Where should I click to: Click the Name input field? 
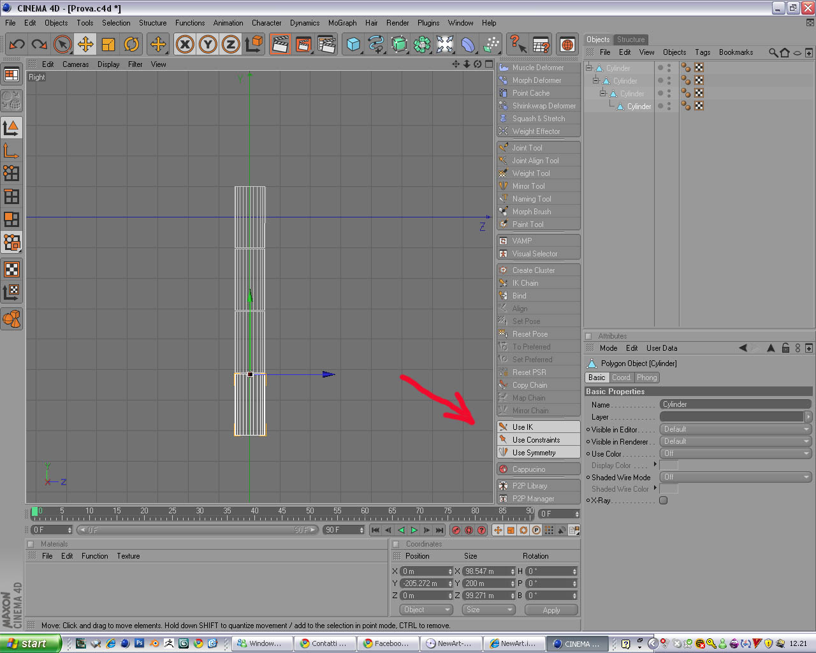pyautogui.click(x=736, y=404)
